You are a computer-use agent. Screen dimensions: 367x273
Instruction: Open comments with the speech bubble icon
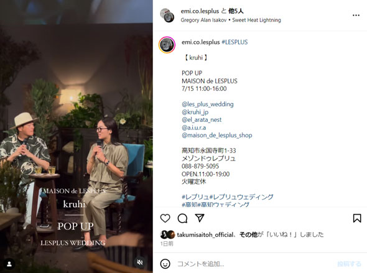point(182,218)
